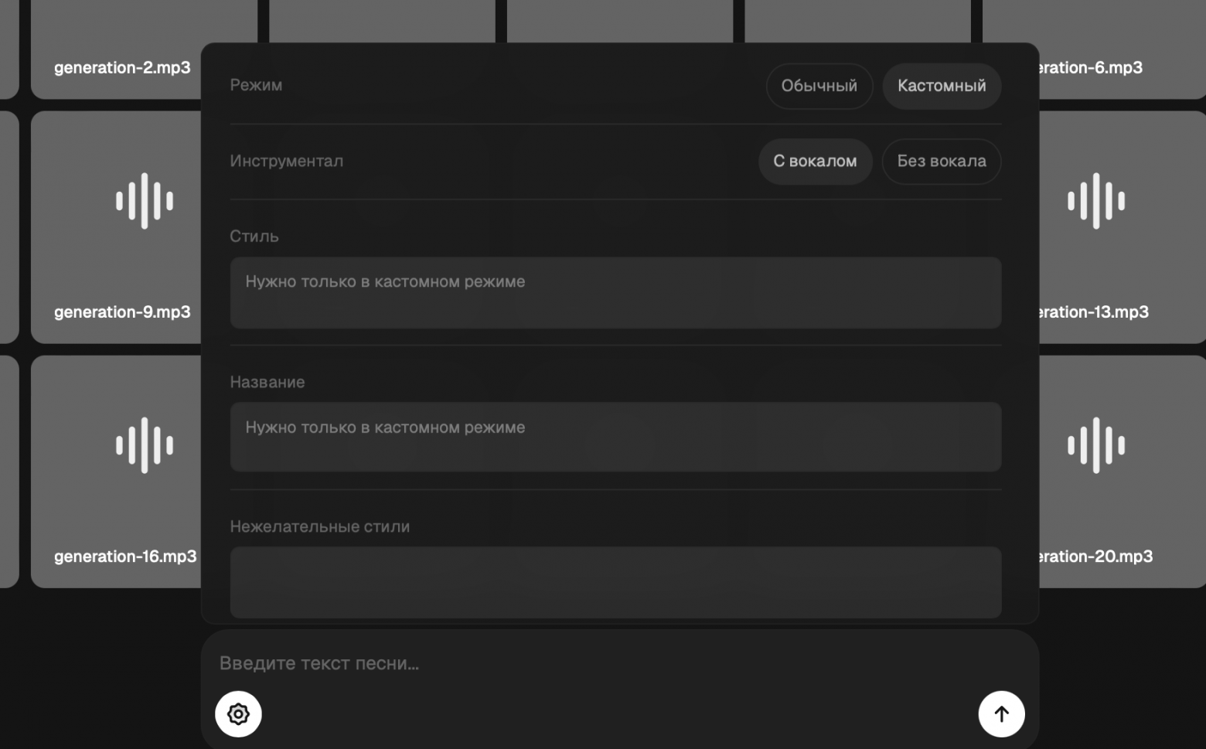The image size is (1206, 749).
Task: Switch mode to Обычный
Action: click(x=819, y=86)
